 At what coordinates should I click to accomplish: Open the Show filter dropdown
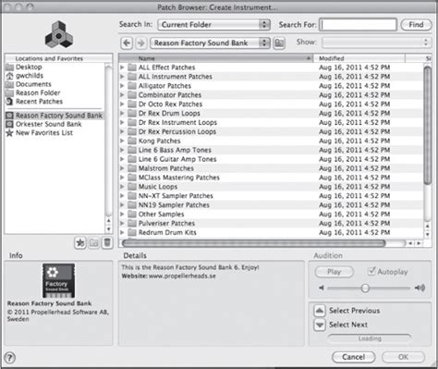click(x=376, y=43)
